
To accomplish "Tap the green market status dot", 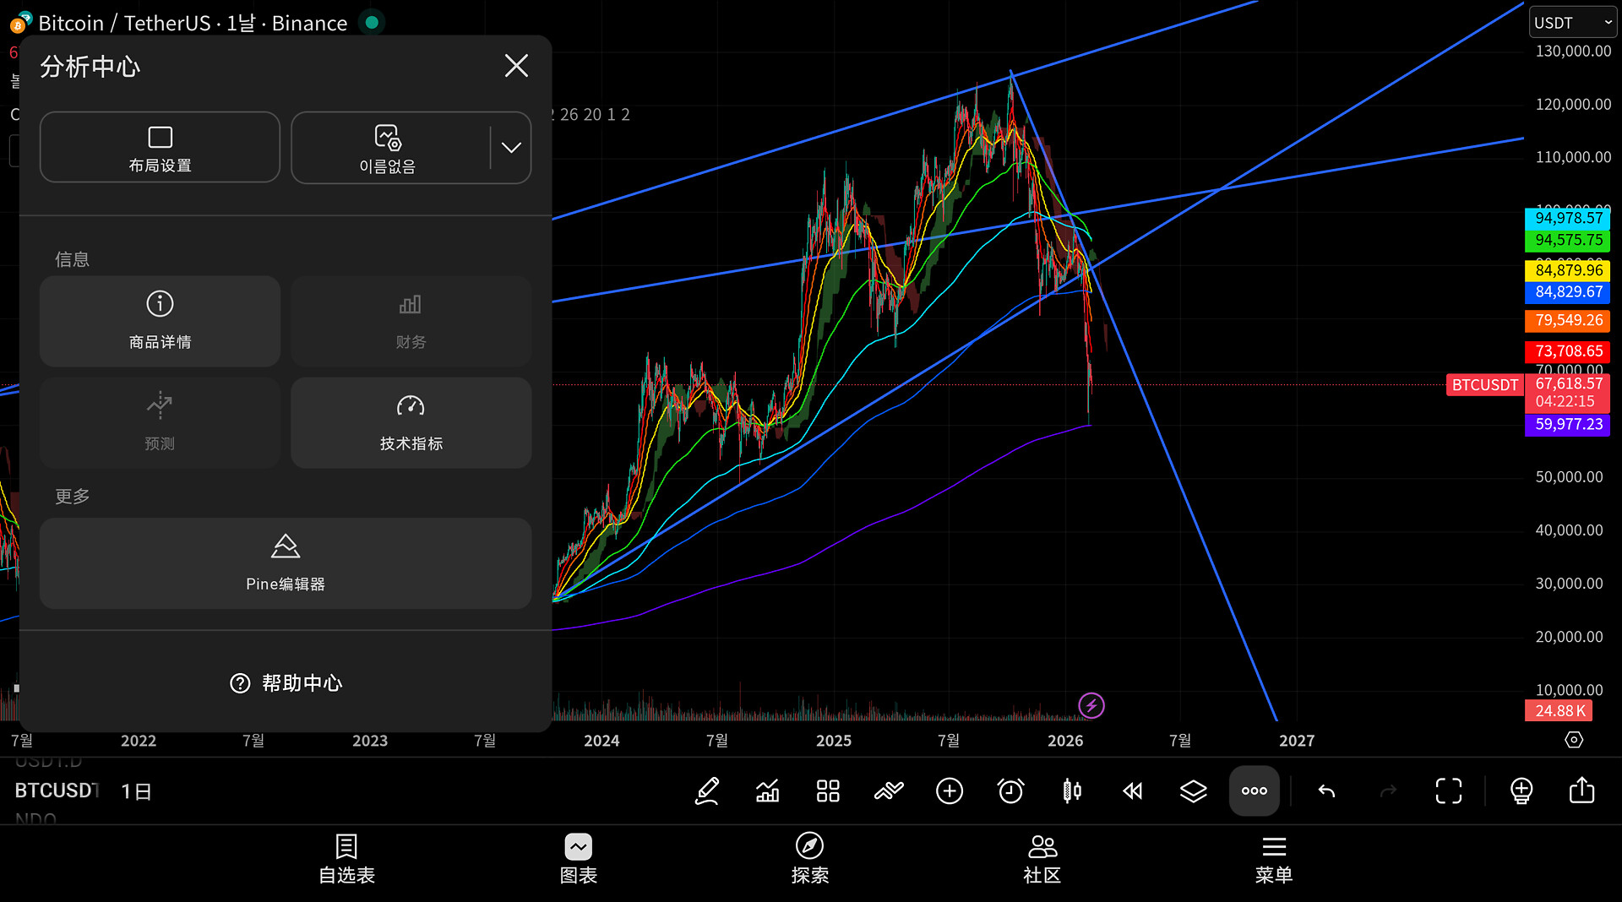I will pyautogui.click(x=372, y=23).
